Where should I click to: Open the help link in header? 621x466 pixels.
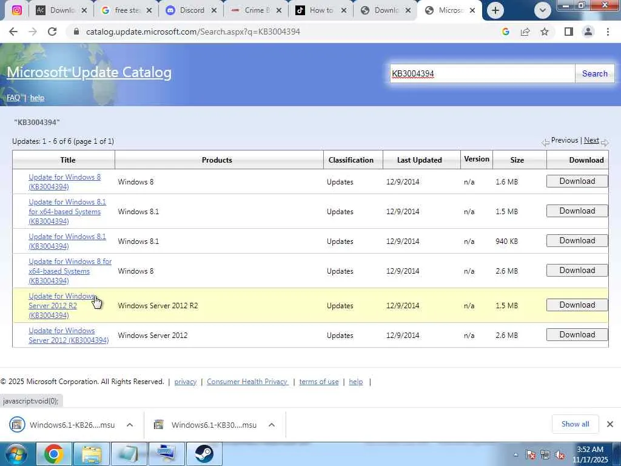point(37,98)
